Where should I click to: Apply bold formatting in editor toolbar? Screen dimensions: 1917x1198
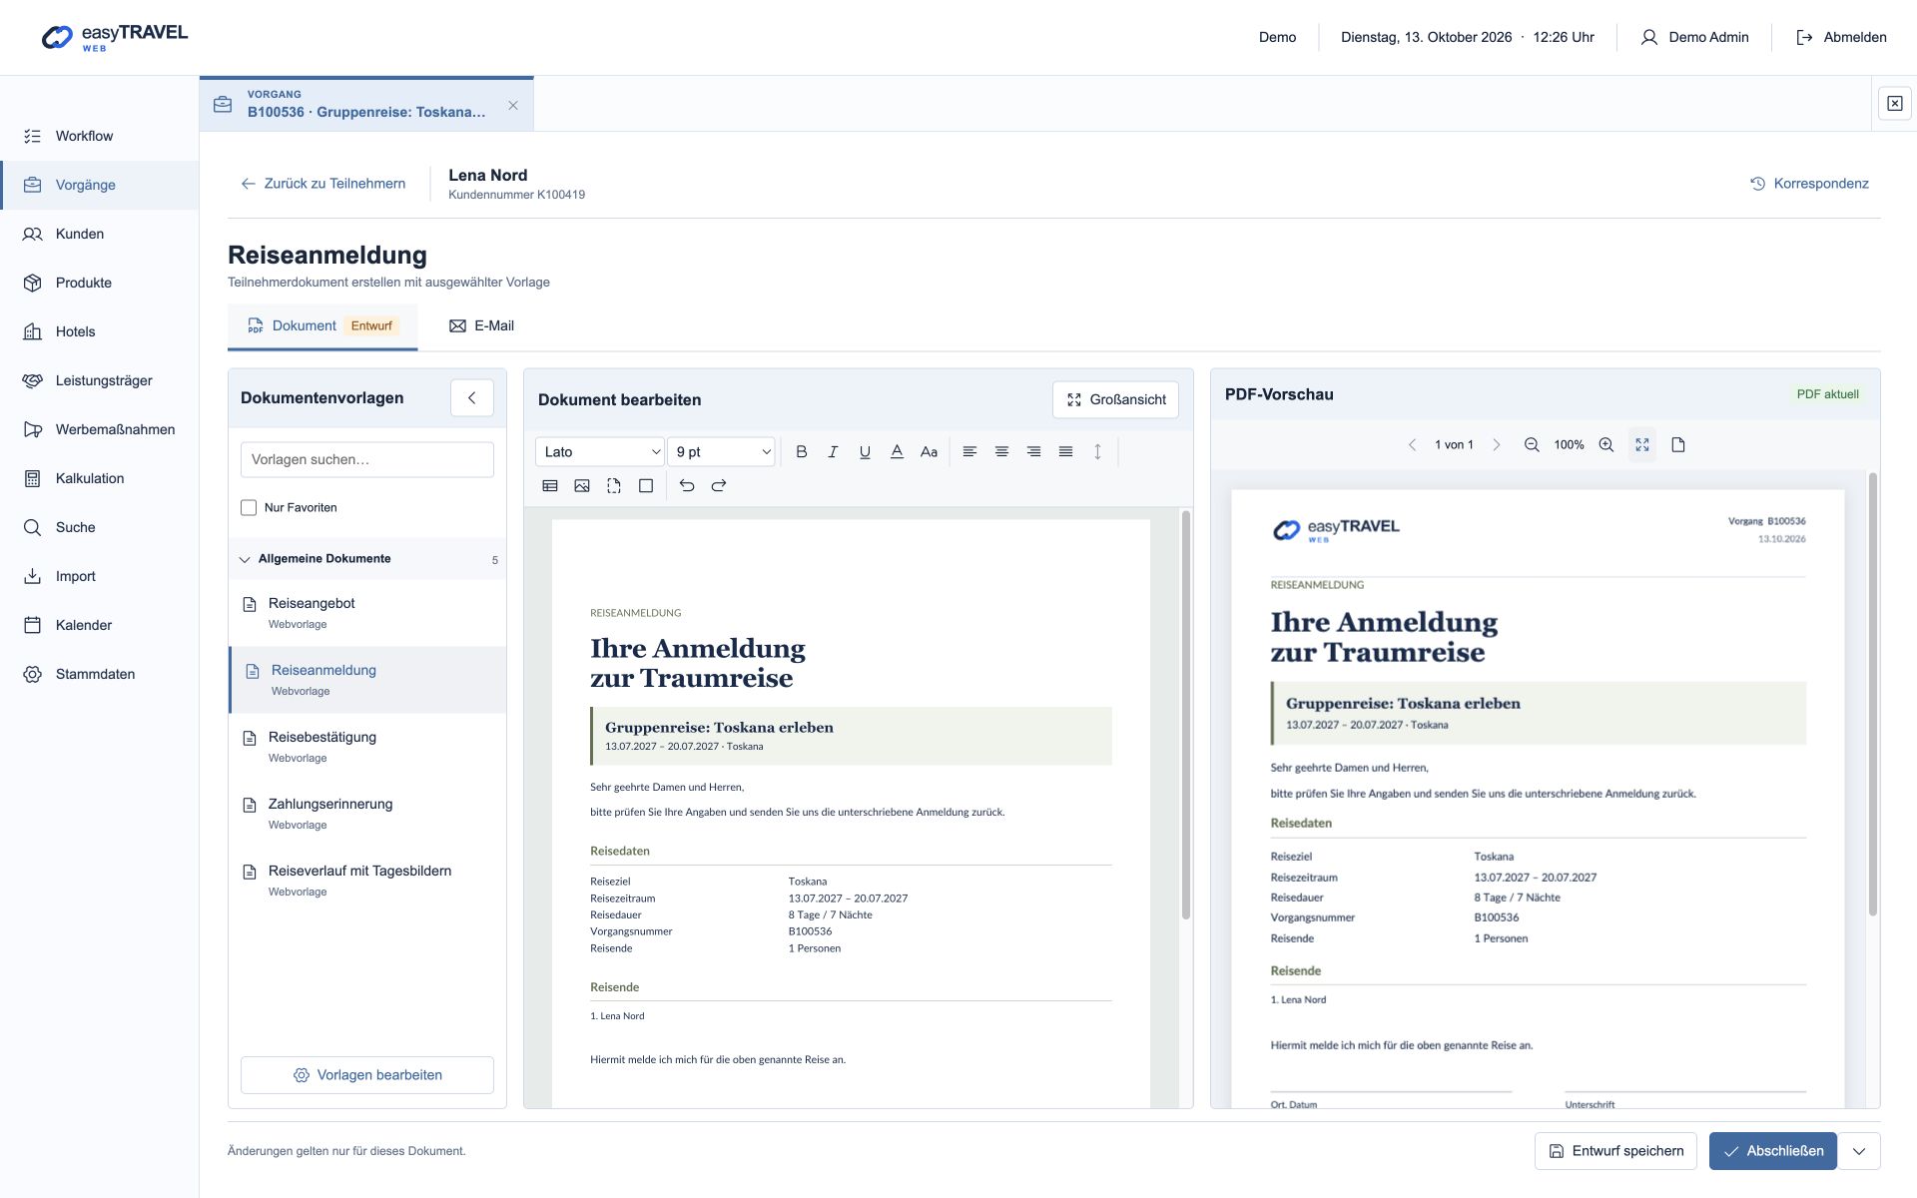click(x=801, y=452)
